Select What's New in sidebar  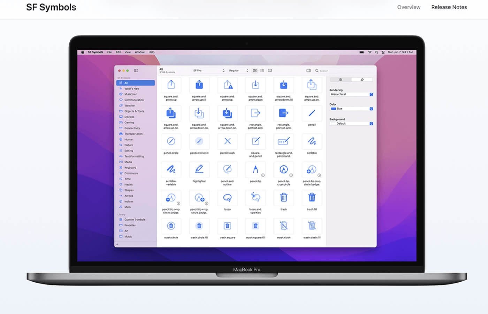[x=136, y=88]
